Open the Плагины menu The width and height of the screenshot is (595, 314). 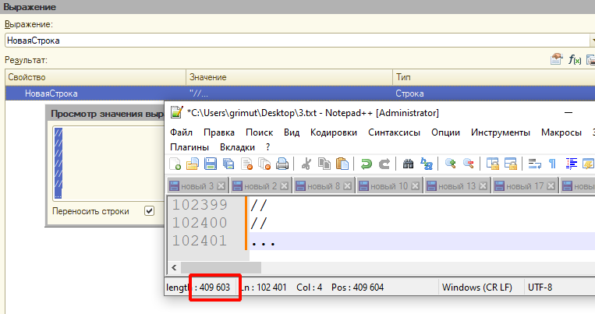(x=189, y=147)
